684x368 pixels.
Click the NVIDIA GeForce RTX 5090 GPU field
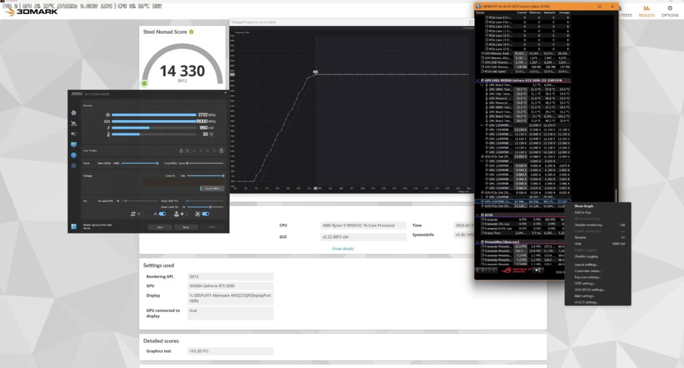click(230, 286)
